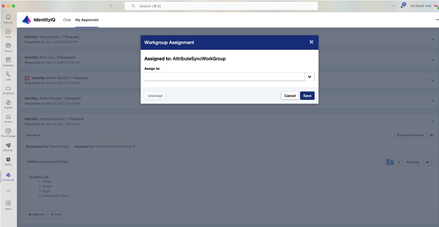Click the Save button in the dialog
Image resolution: width=439 pixels, height=227 pixels.
[307, 96]
